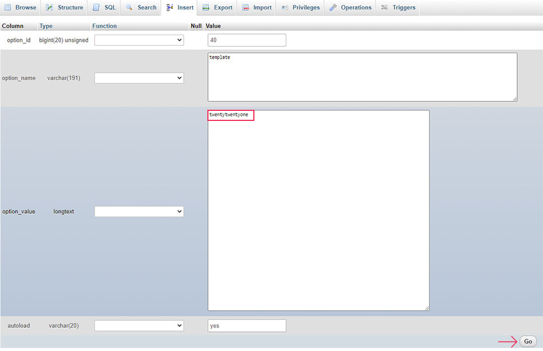
Task: Click the varchar(20) type text
Action: (64, 325)
